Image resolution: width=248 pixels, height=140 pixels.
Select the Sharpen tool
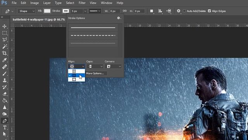tap(4, 107)
